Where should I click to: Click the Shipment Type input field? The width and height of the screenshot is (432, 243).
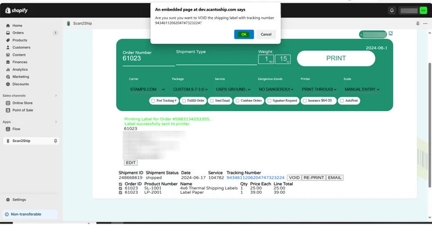click(x=217, y=59)
